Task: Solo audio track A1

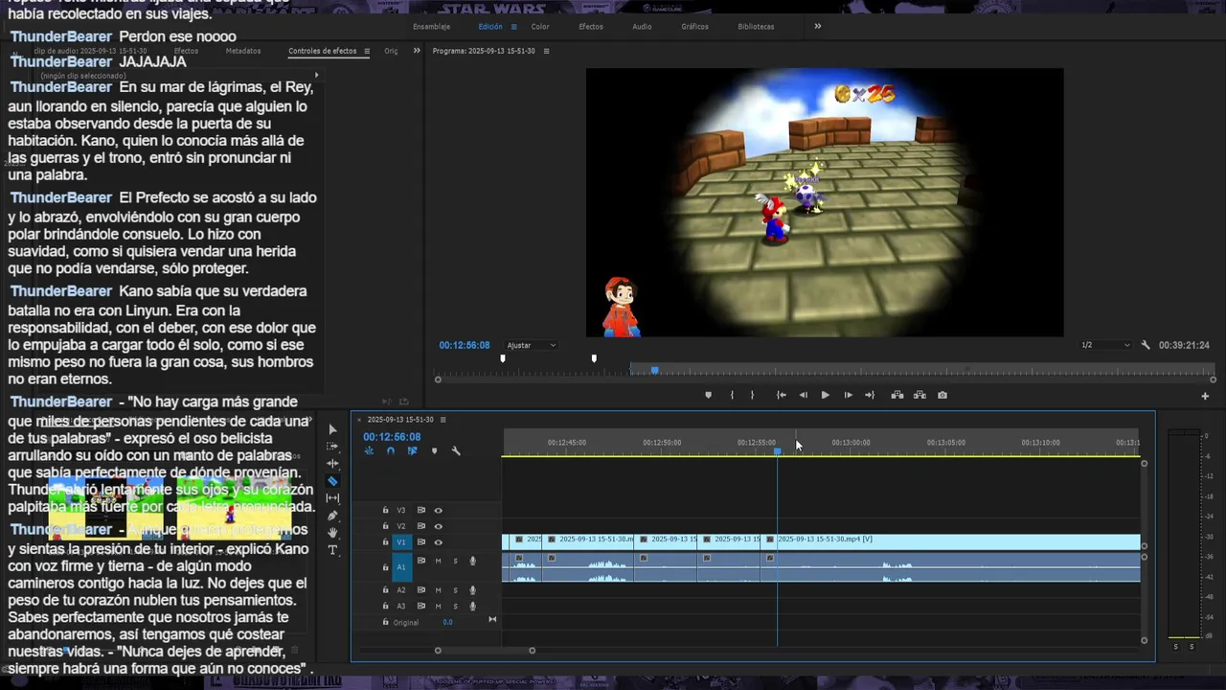Action: (x=455, y=562)
